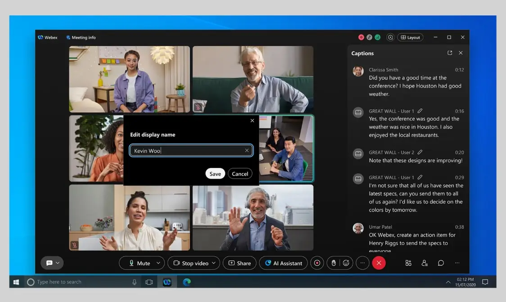Open the reactions emoji picker
This screenshot has height=302, width=506.
pyautogui.click(x=346, y=263)
